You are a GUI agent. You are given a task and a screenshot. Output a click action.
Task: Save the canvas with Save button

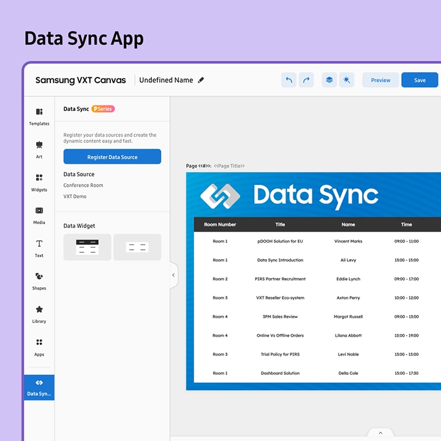tap(420, 80)
